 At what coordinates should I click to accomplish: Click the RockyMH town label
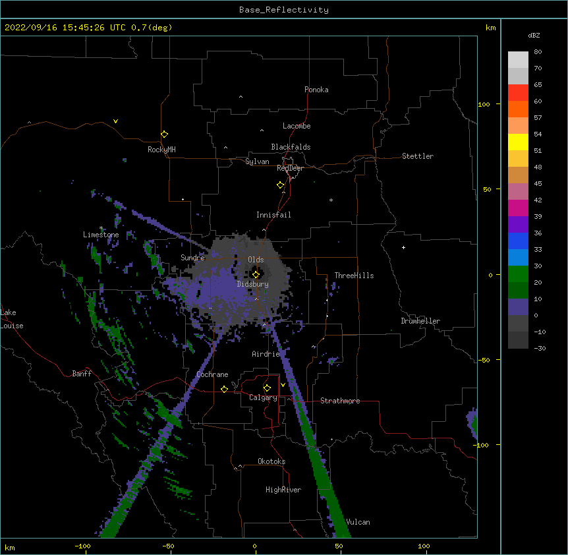(161, 150)
